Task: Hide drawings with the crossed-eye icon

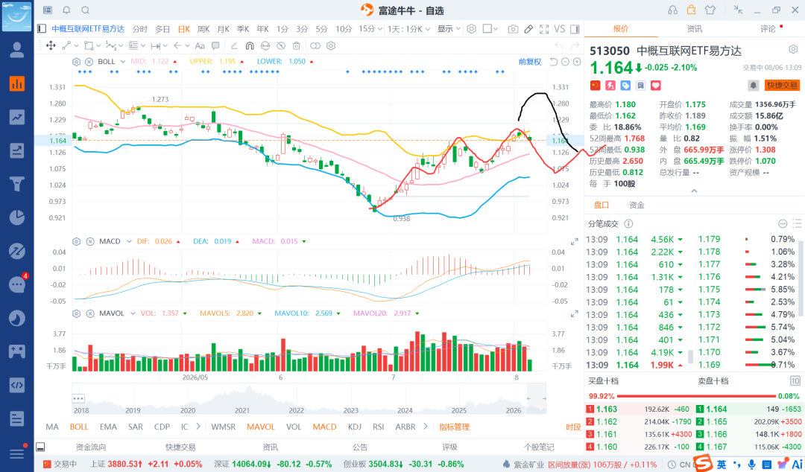Action: (x=281, y=45)
